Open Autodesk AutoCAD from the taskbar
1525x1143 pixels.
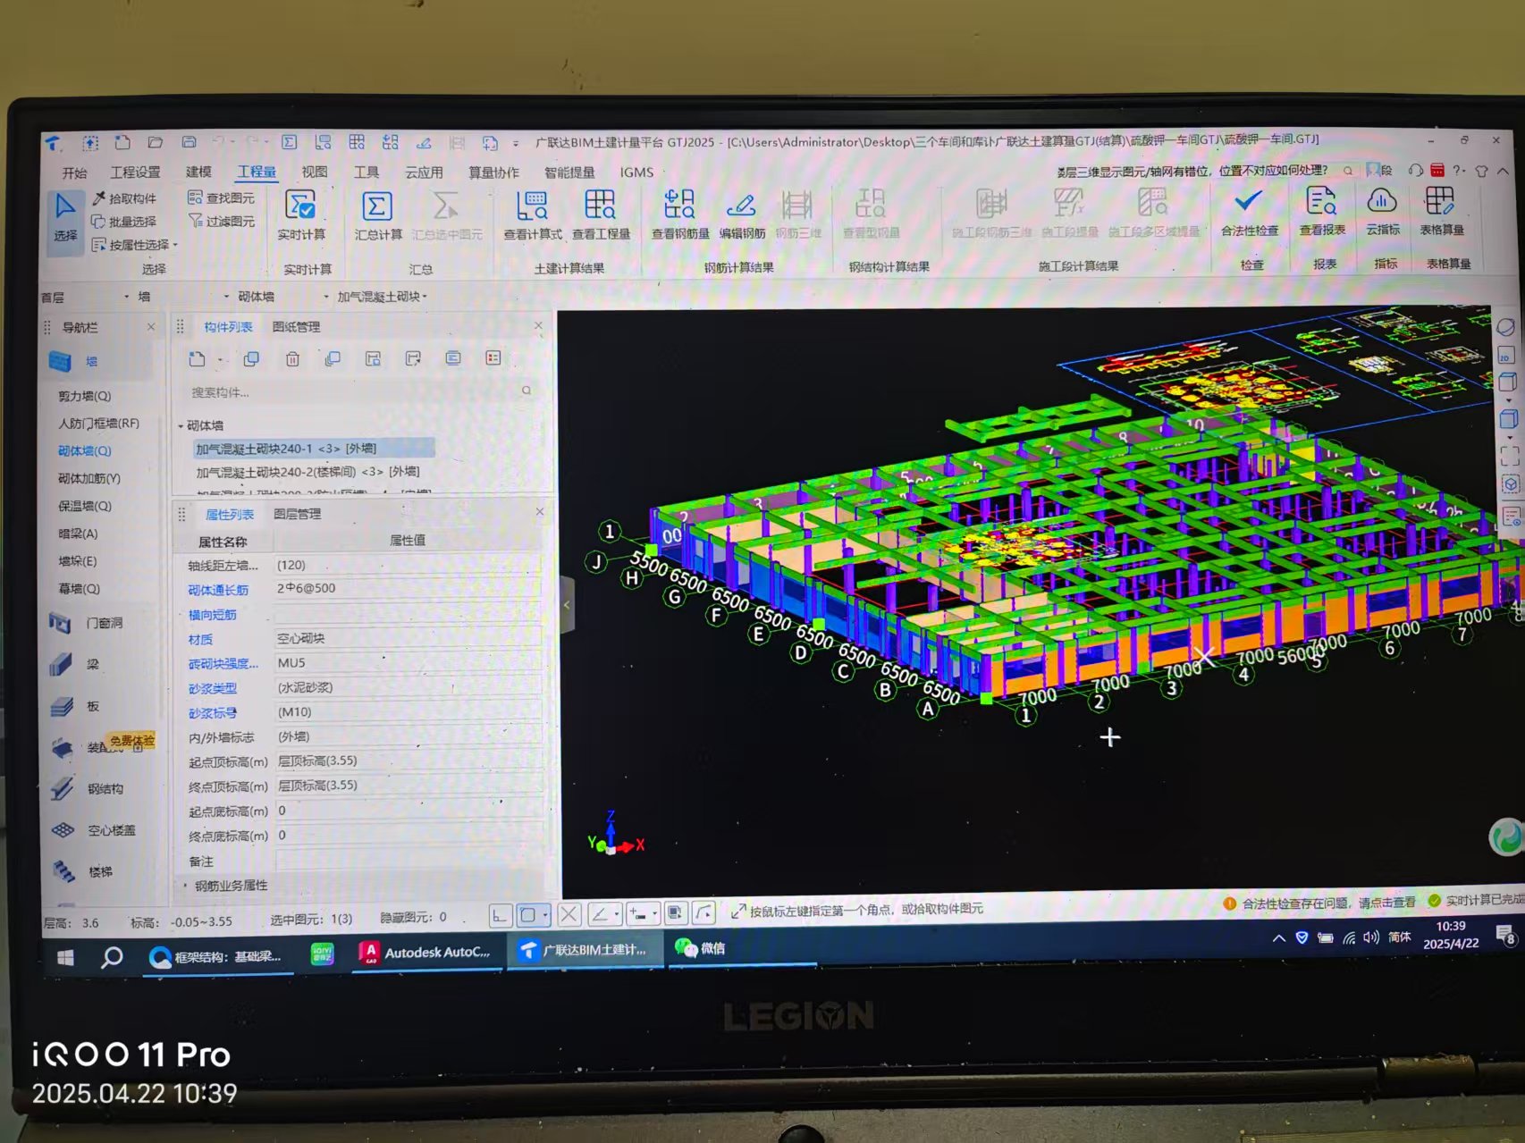426,953
